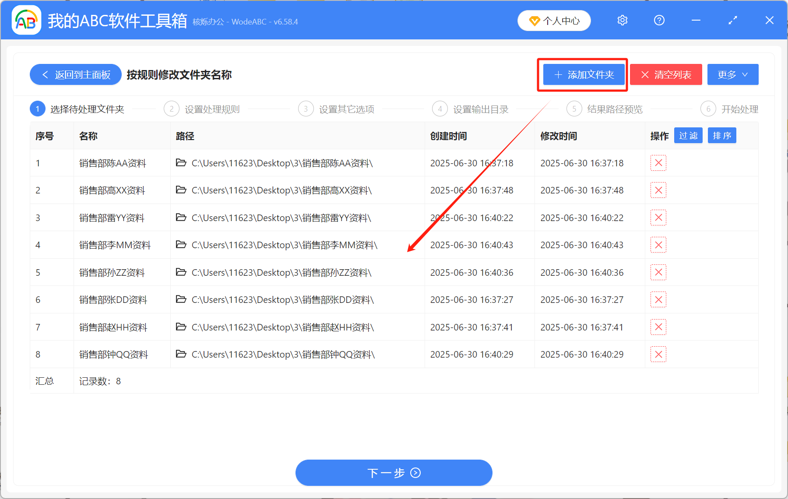Remove 销售部钟QQ资料 using its red X icon
Viewport: 788px width, 499px height.
[x=658, y=354]
